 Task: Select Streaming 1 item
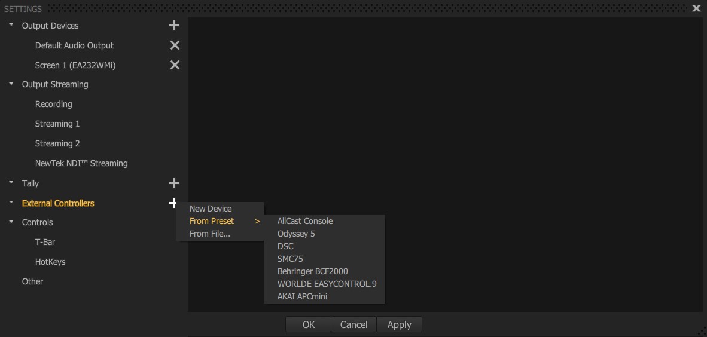tap(57, 124)
